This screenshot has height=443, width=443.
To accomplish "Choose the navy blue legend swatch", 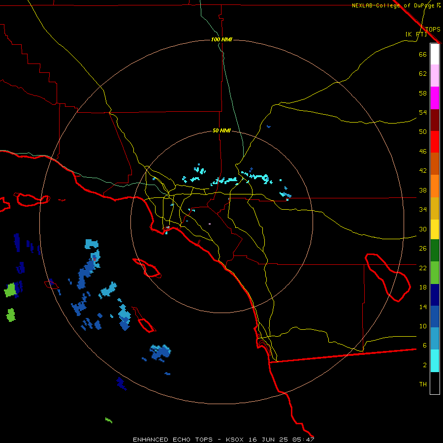I will [x=435, y=295].
